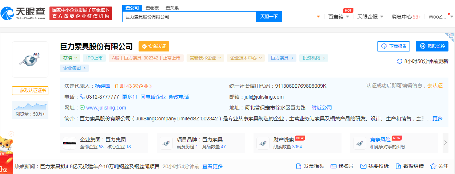This screenshot has width=455, height=174.
Task: Open 线索数量 3054 link
Action: 288,147
